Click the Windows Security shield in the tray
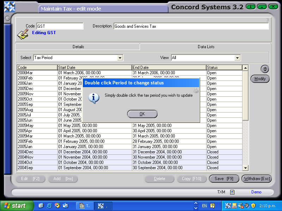282x211 pixels. pos(253,206)
